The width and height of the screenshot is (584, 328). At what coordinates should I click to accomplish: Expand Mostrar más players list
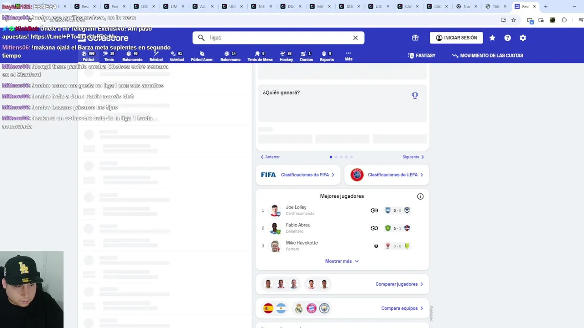click(342, 261)
